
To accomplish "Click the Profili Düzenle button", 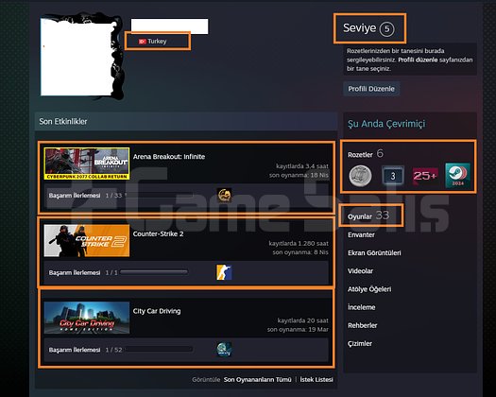I will click(371, 89).
